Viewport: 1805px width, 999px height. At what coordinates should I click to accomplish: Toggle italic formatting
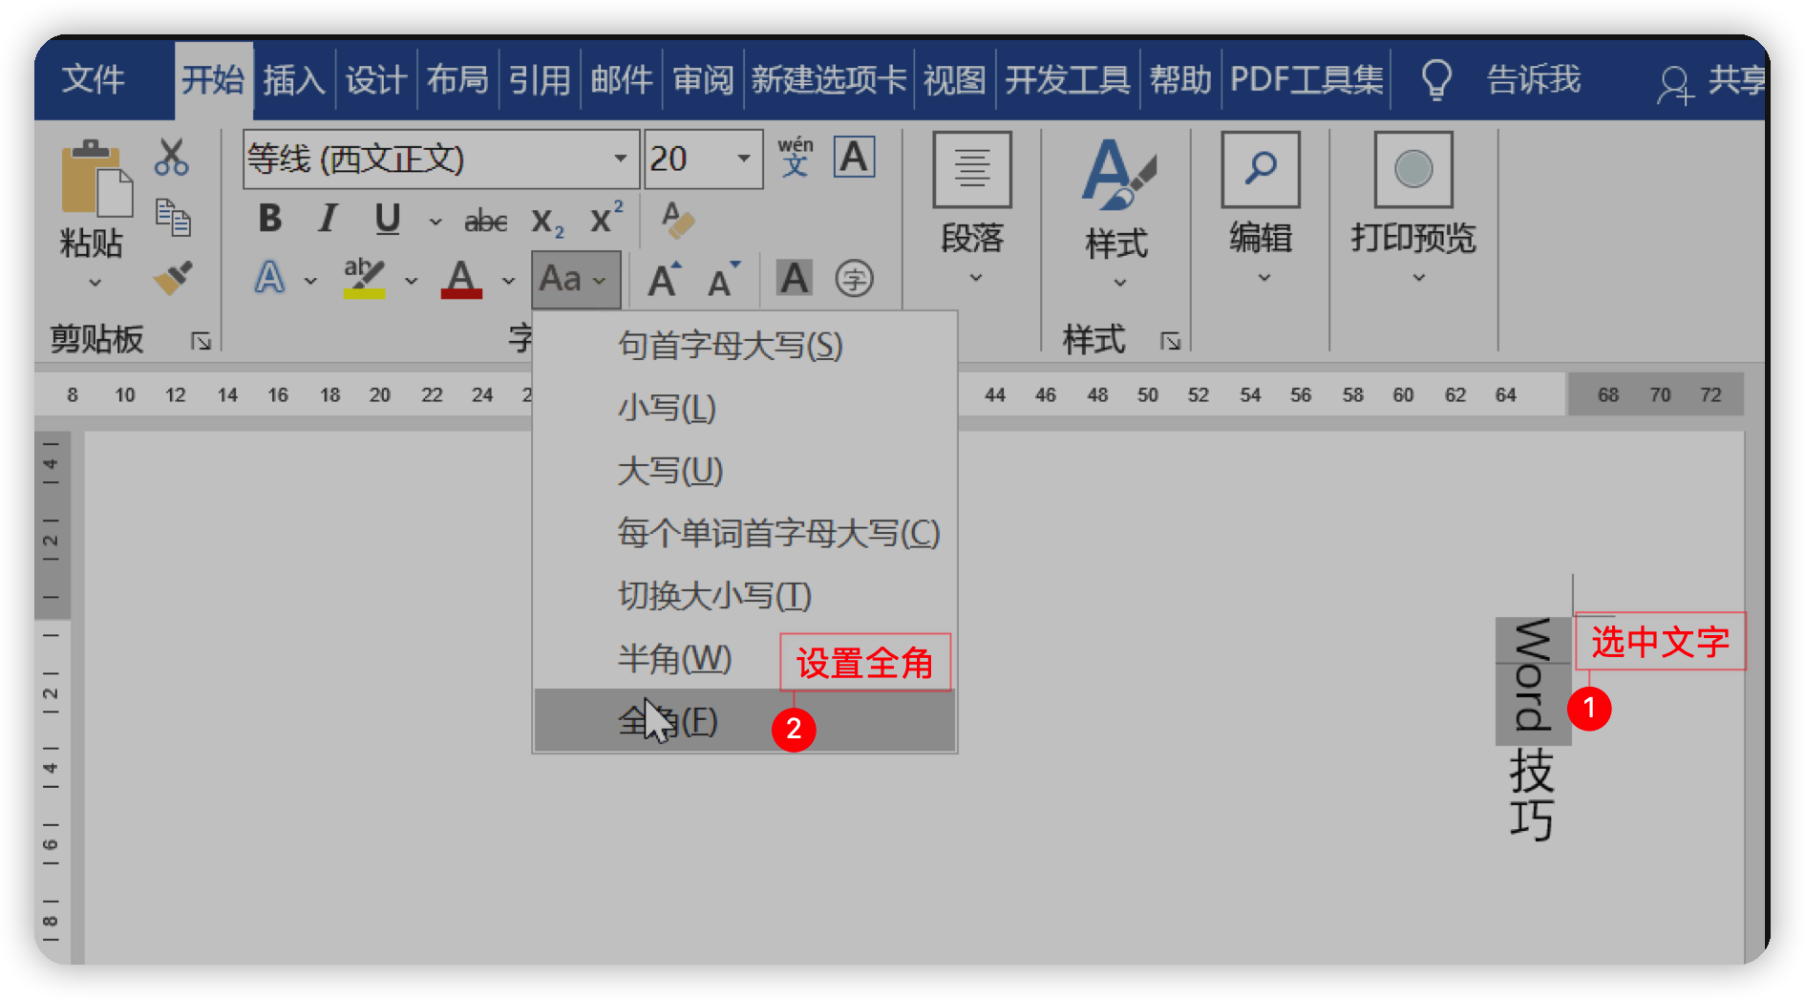(328, 219)
